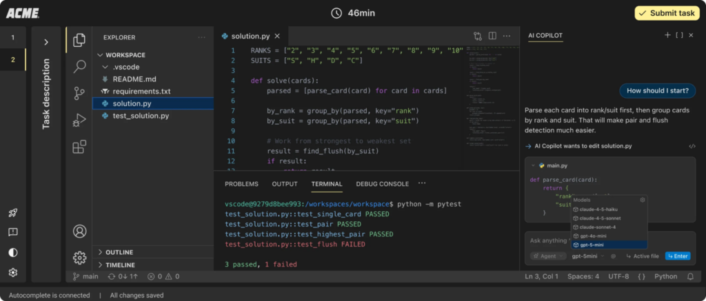
Task: Open the Run and Debug view
Action: pos(79,121)
